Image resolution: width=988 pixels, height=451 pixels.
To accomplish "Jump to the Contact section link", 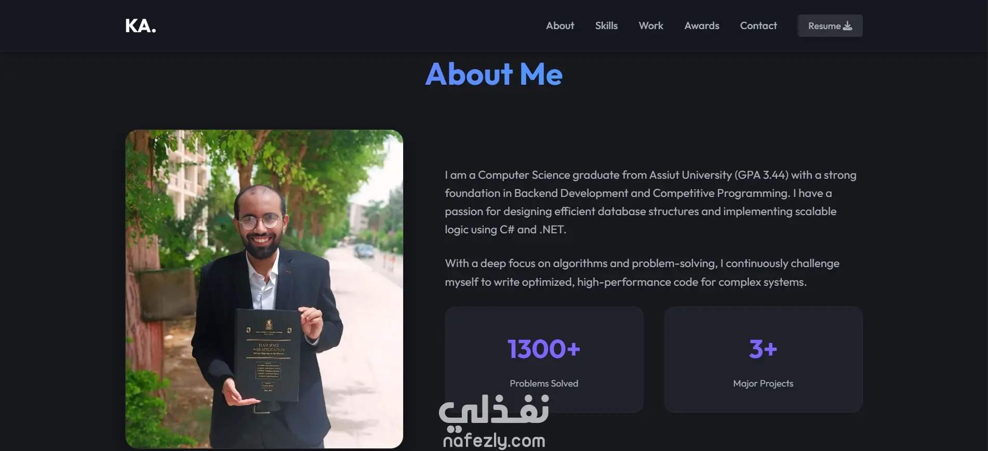I will pos(758,25).
